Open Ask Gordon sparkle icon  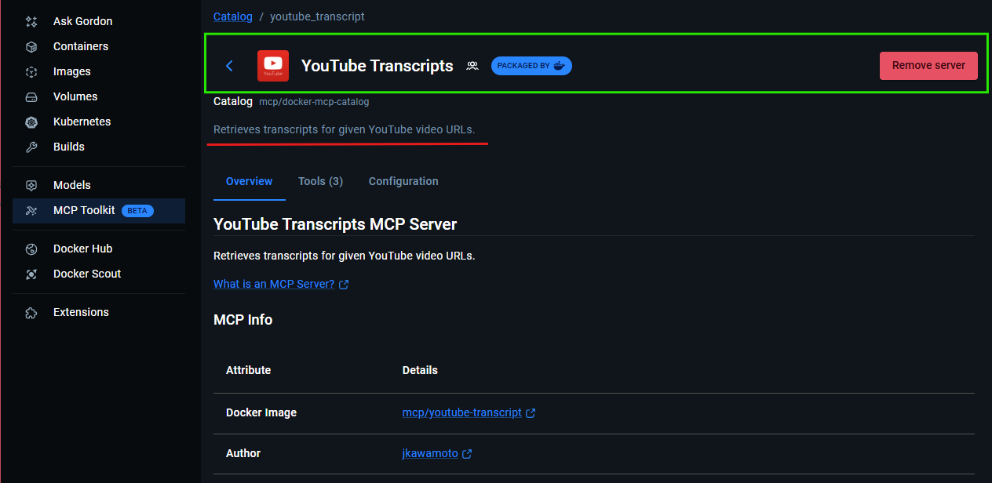(31, 21)
